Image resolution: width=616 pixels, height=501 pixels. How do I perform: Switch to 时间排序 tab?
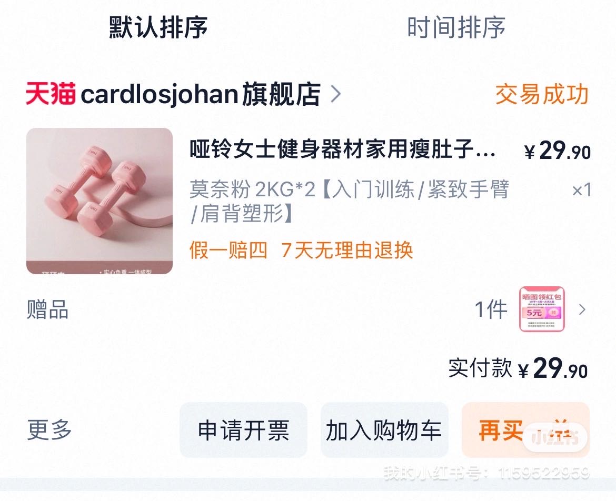pos(456,27)
